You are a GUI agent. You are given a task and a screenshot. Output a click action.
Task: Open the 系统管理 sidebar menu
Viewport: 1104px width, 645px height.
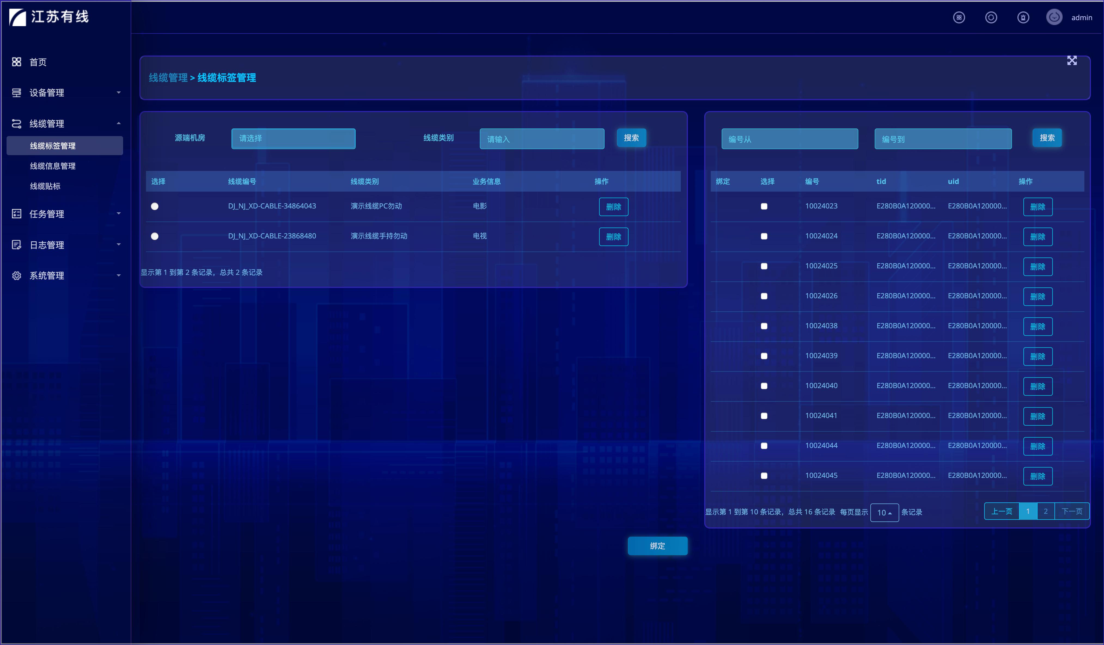click(47, 275)
